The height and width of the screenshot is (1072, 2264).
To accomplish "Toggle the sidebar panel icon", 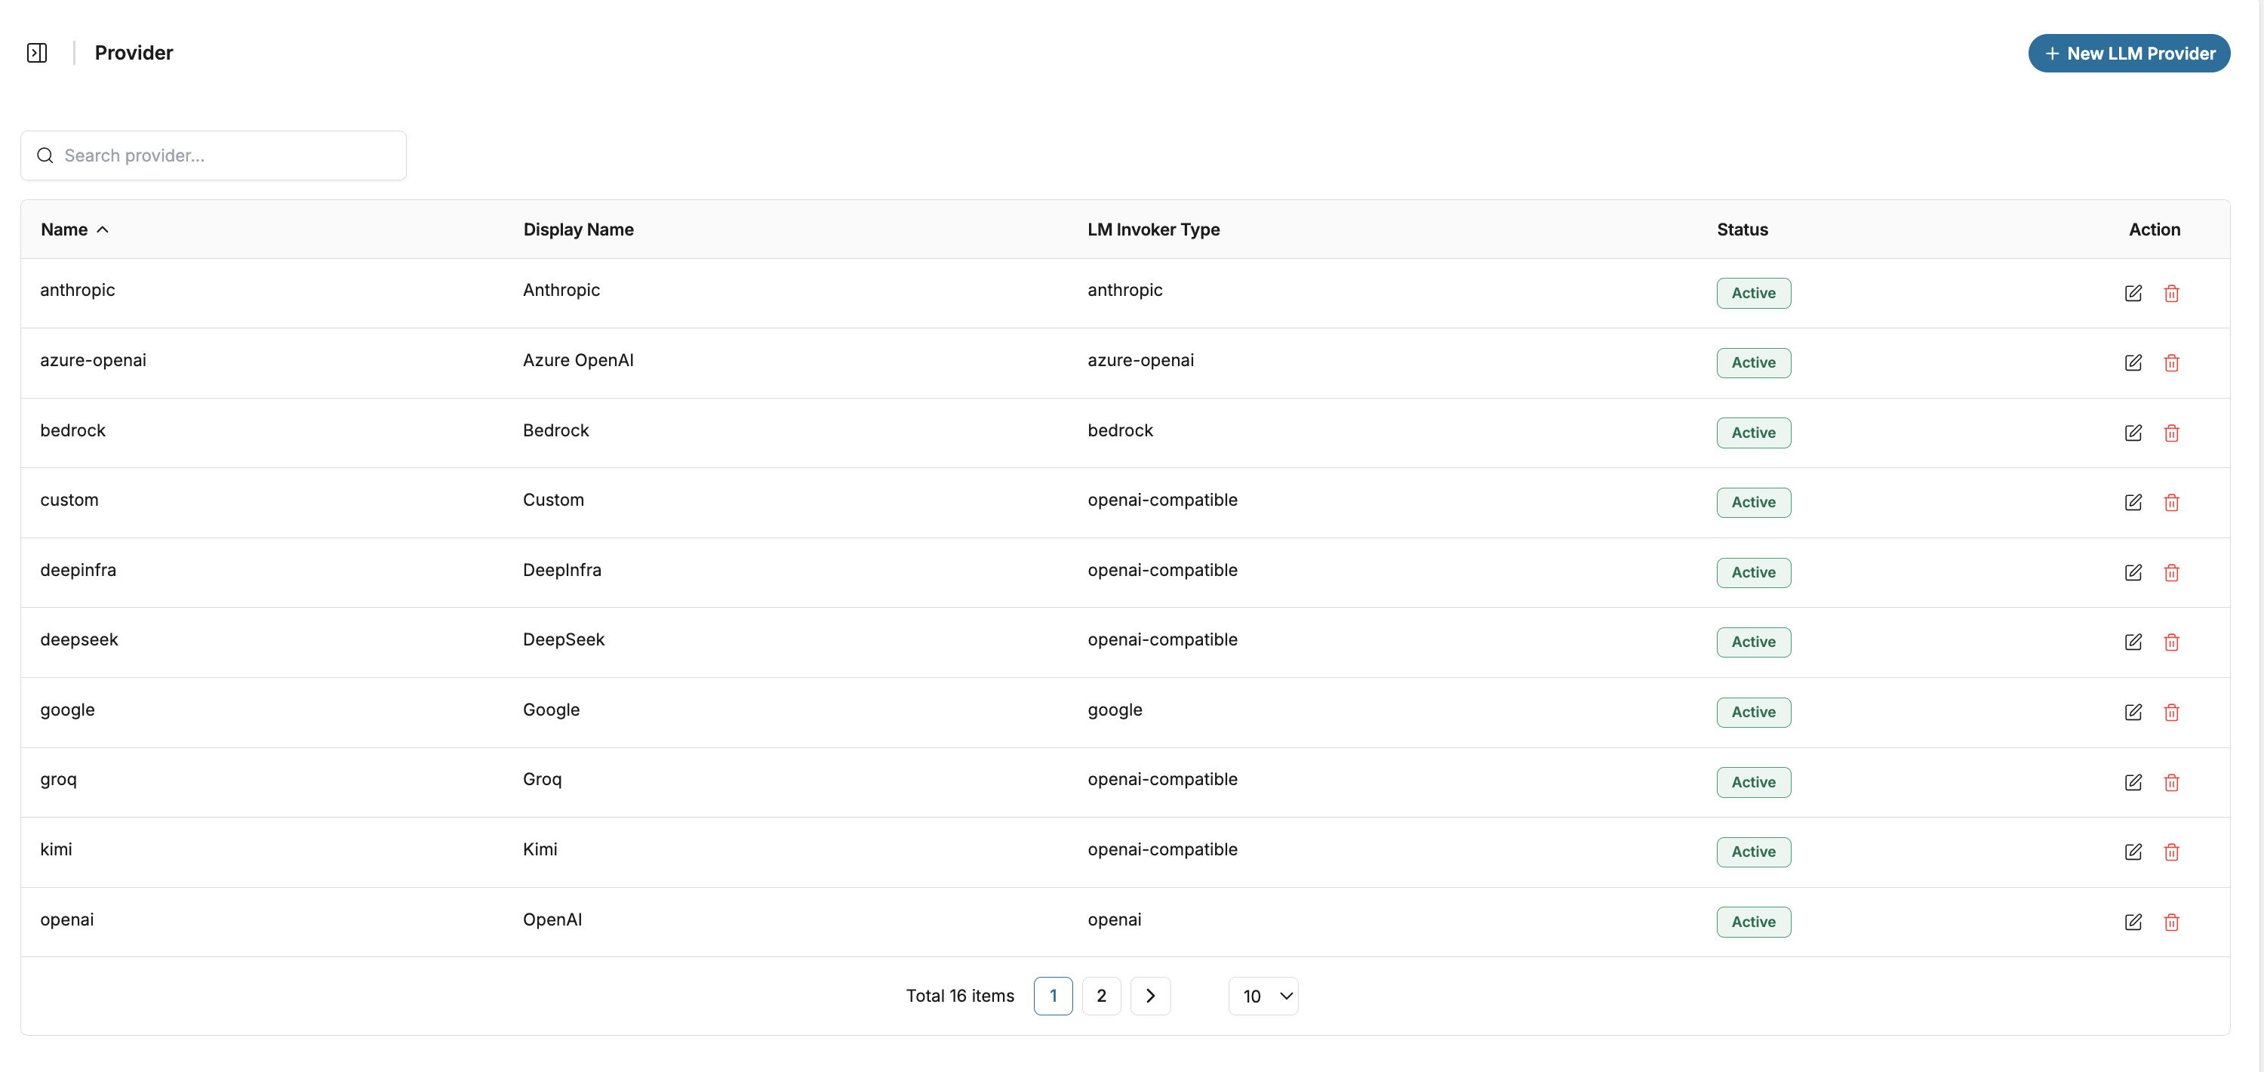I will tap(37, 53).
